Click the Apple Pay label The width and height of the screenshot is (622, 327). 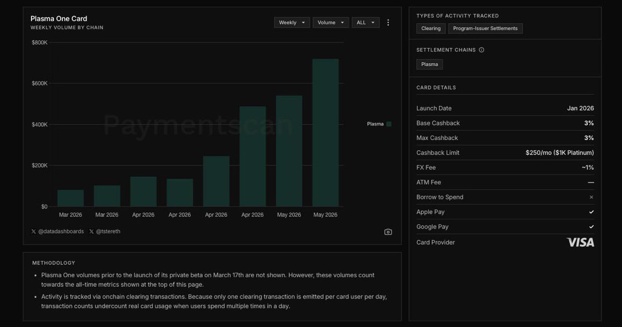point(430,212)
